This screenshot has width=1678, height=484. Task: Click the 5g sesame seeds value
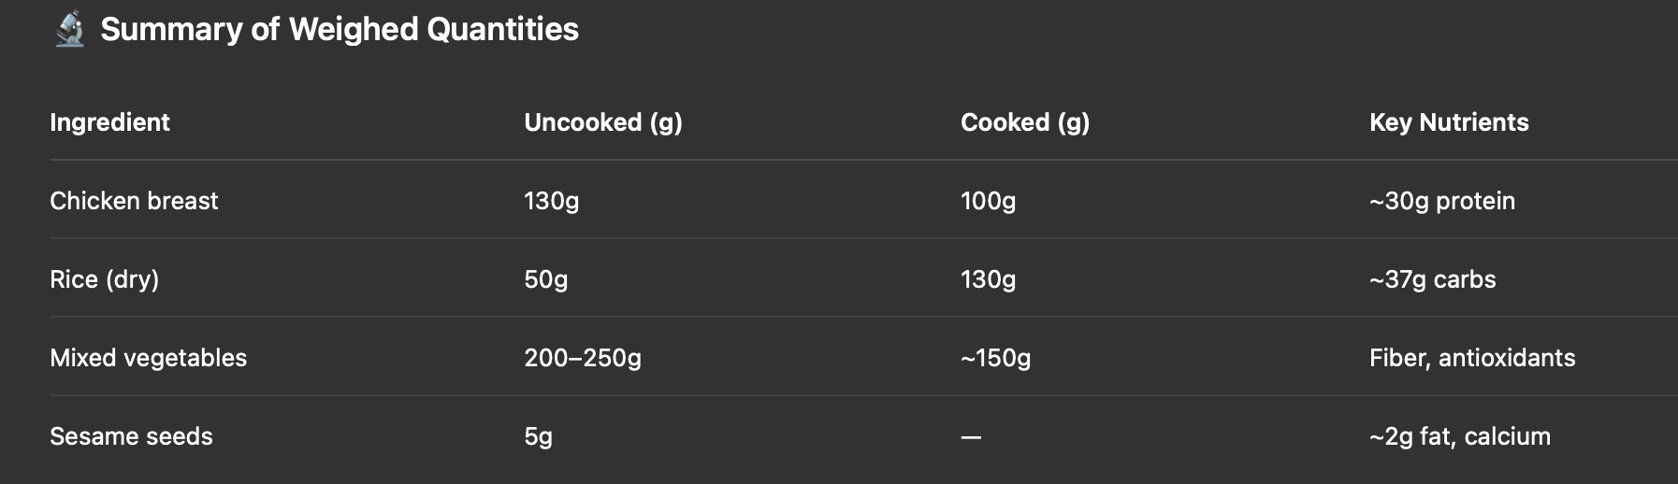coord(538,436)
